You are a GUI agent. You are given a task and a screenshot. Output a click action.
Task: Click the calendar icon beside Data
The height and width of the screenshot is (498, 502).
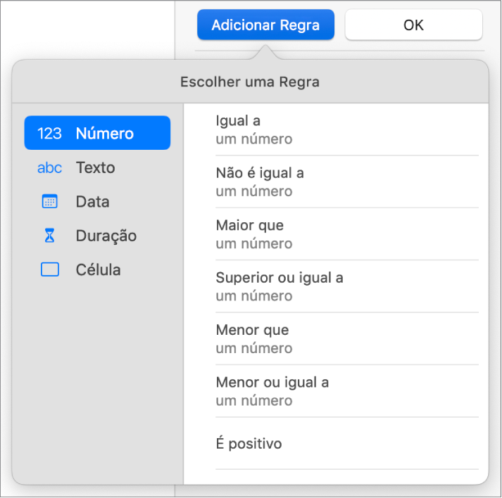pyautogui.click(x=49, y=201)
